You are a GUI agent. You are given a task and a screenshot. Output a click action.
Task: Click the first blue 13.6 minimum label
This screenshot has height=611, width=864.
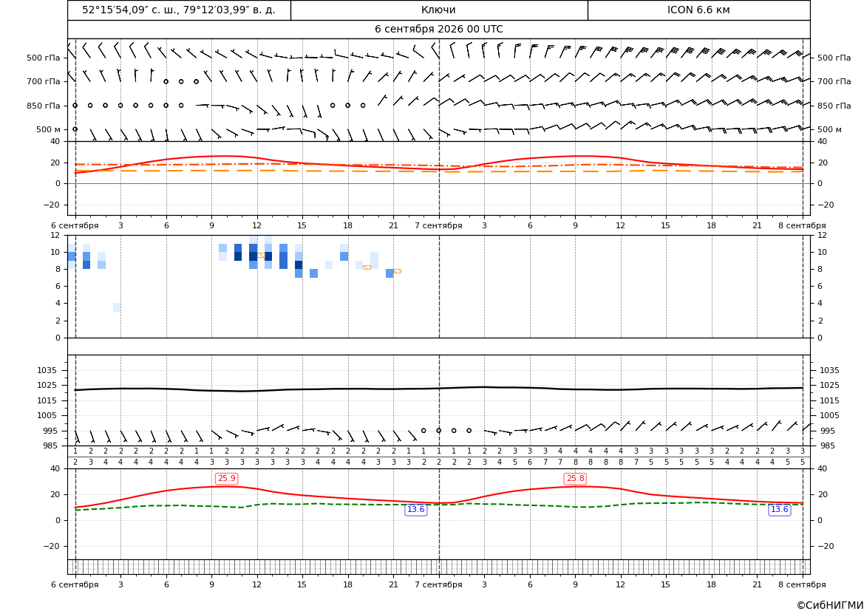(415, 509)
